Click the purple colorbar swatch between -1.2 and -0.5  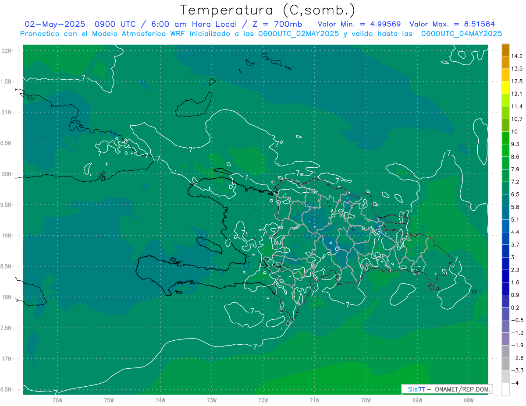(x=506, y=326)
